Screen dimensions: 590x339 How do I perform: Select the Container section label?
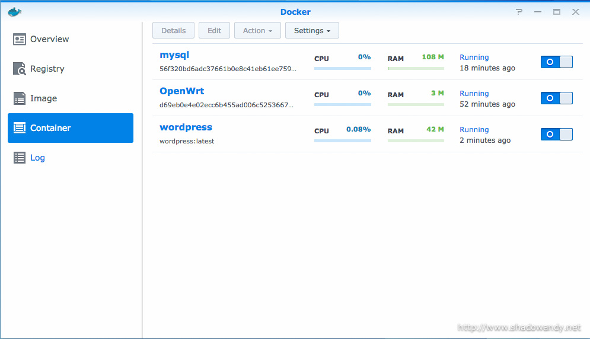pyautogui.click(x=50, y=128)
